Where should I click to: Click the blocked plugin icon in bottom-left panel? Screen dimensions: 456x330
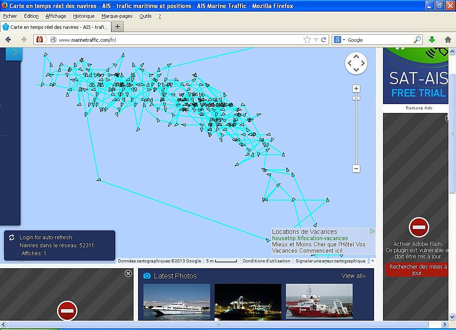(67, 310)
